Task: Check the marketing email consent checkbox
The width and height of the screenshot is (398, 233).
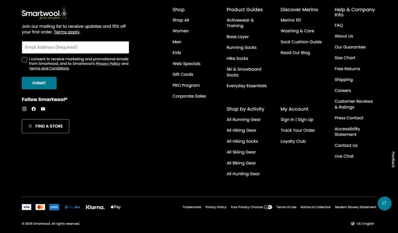Action: click(x=24, y=60)
